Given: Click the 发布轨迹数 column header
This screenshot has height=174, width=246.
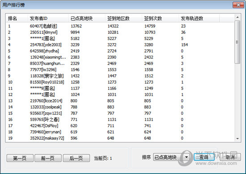Looking at the screenshot, I should coord(199,18).
